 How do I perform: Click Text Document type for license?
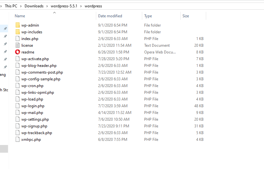[157, 45]
